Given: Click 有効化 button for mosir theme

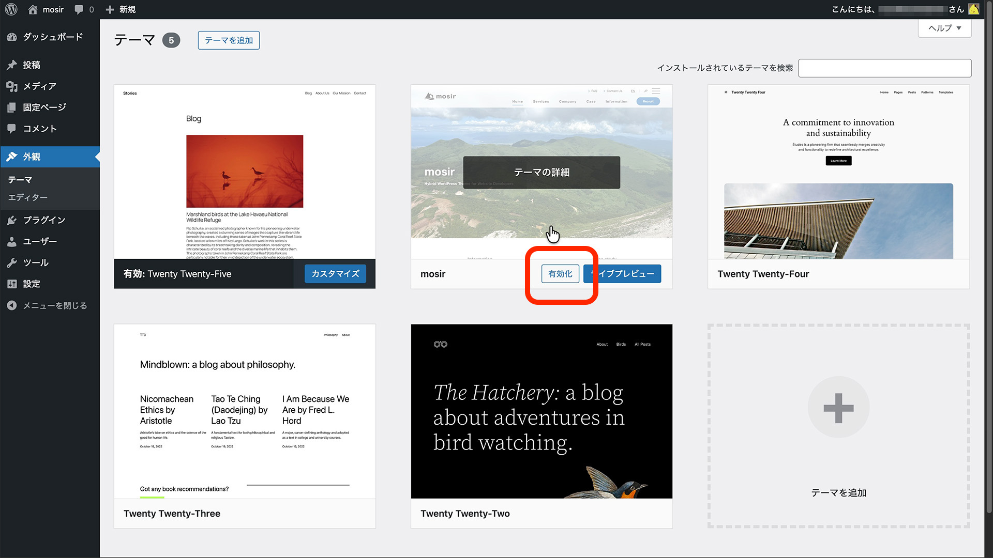Looking at the screenshot, I should [x=560, y=274].
